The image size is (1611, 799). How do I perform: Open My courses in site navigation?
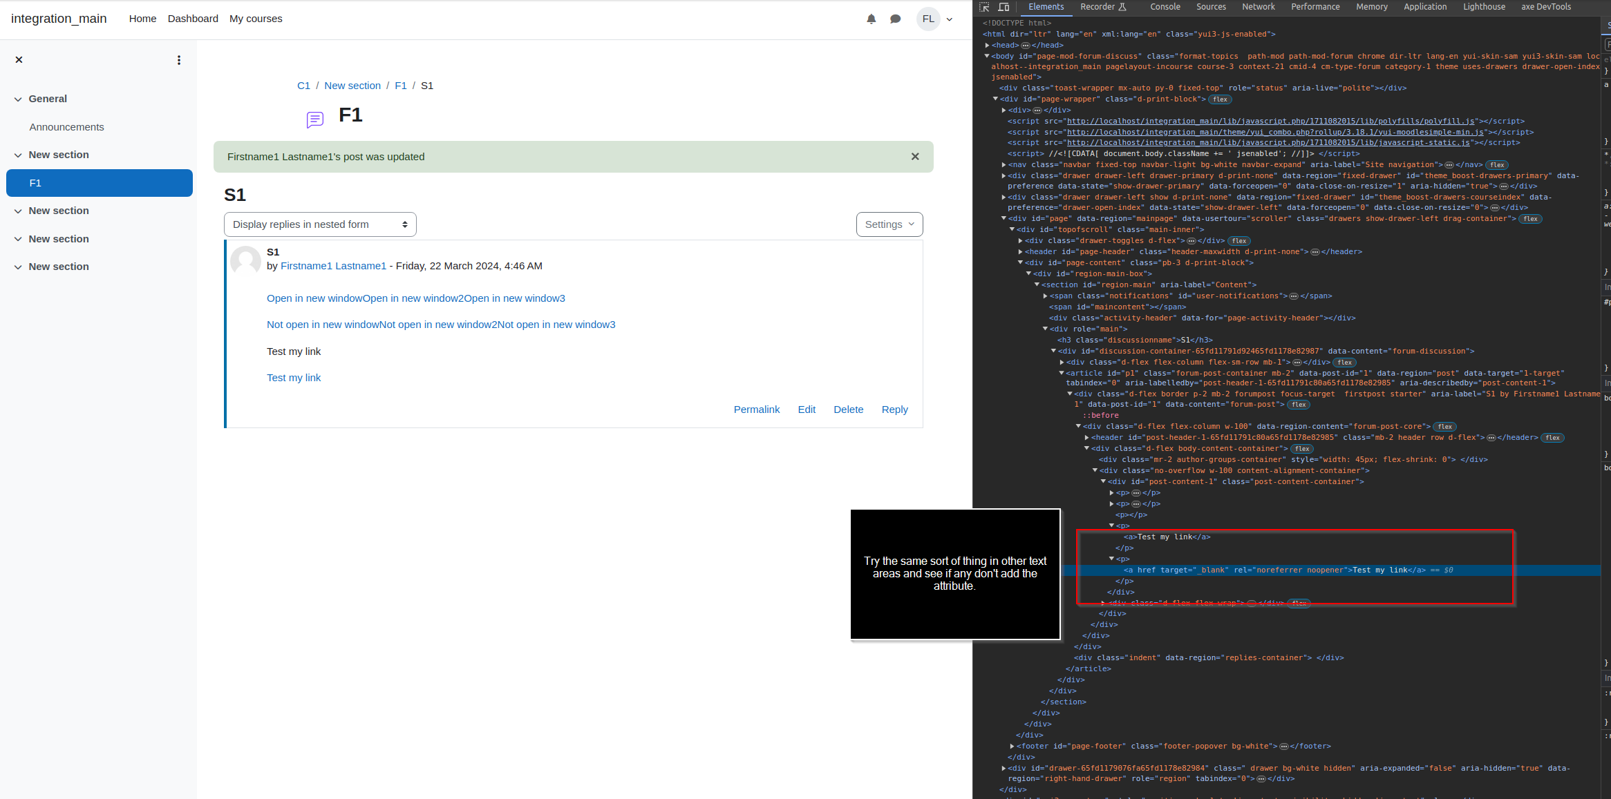(x=256, y=19)
